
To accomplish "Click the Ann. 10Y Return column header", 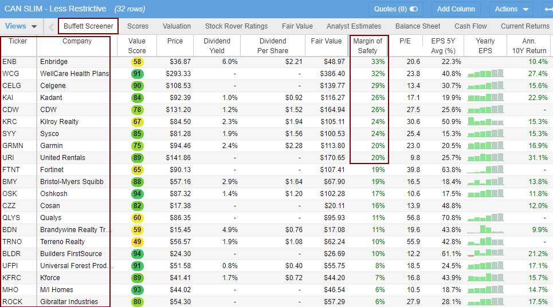I will [529, 46].
